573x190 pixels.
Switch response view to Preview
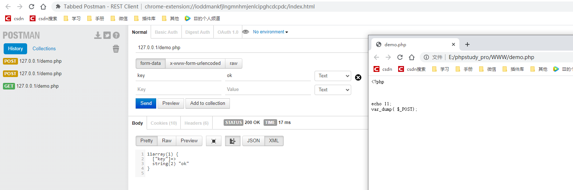coord(189,141)
